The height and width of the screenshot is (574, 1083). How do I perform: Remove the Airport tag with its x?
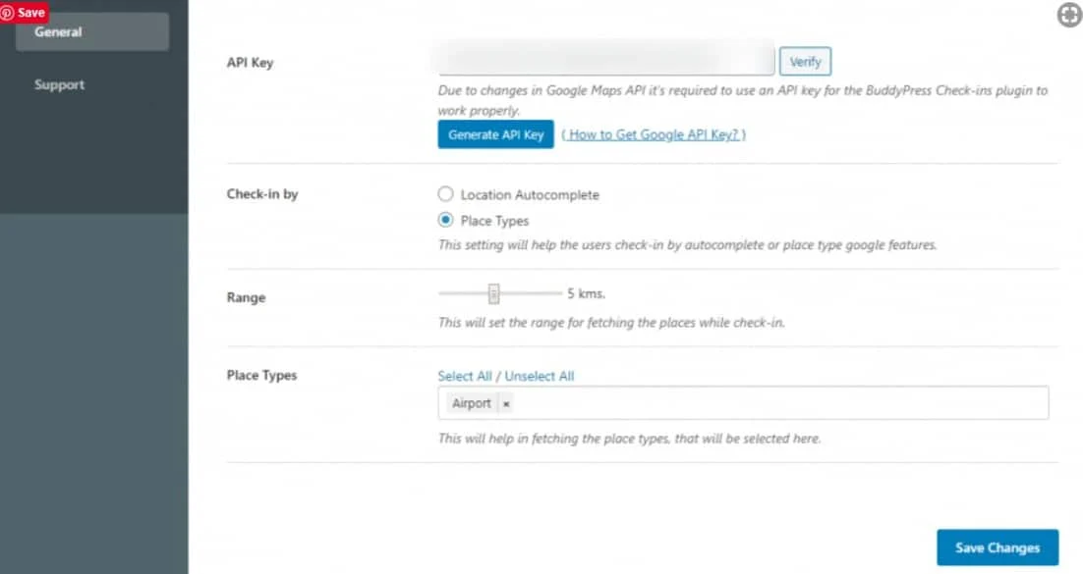tap(506, 404)
